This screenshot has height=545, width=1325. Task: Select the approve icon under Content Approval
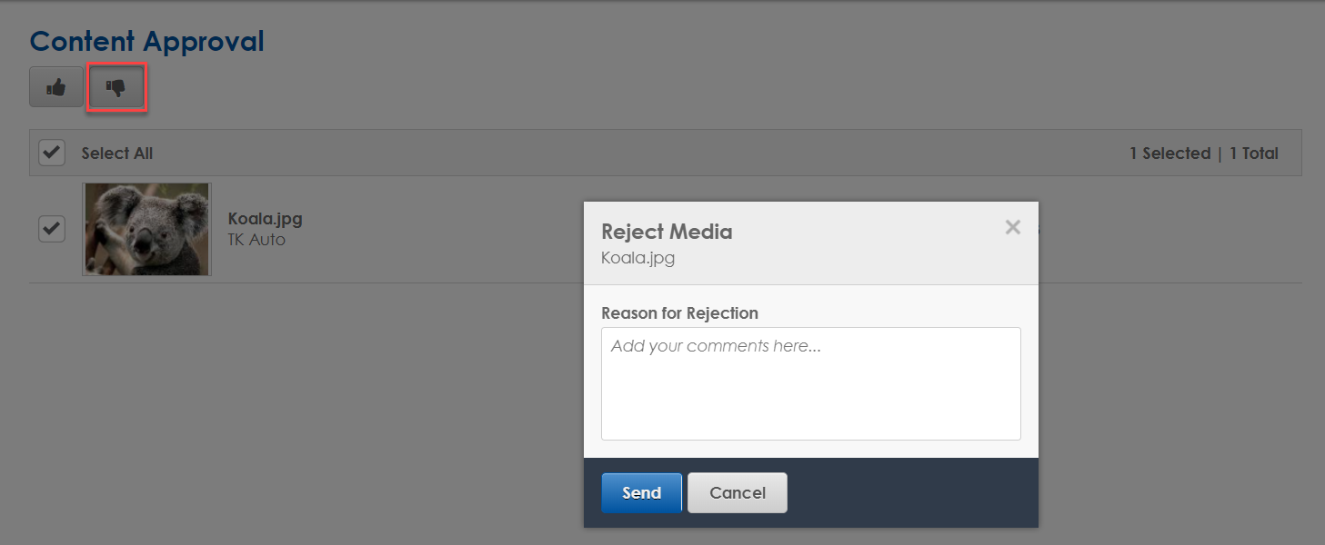point(55,86)
